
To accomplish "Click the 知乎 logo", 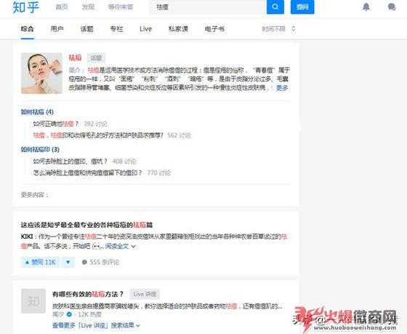I will point(26,7).
